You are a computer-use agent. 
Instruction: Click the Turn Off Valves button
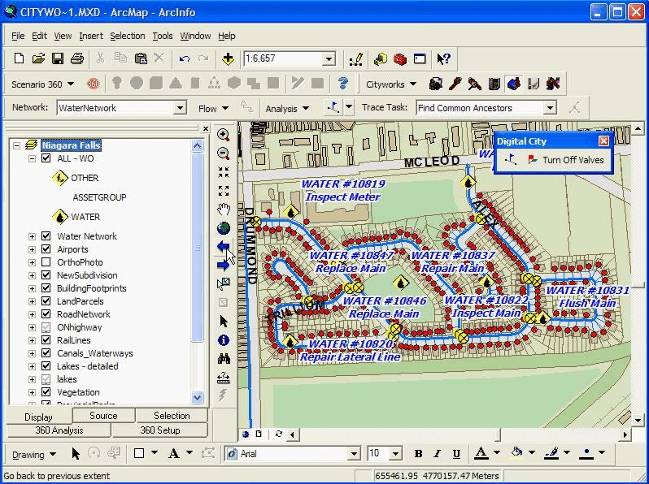coord(566,160)
